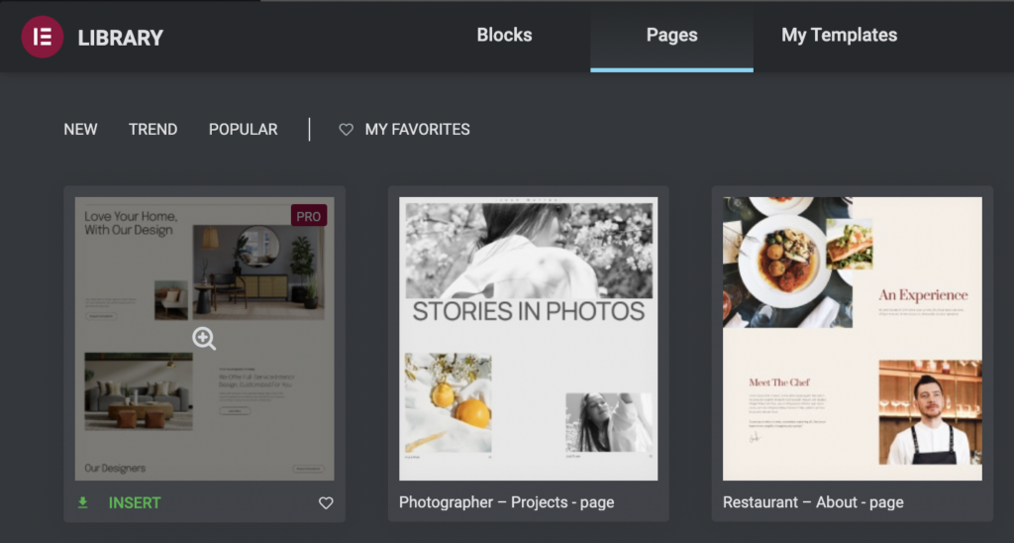1014x543 pixels.
Task: Filter templates by NEW
Action: pos(80,129)
